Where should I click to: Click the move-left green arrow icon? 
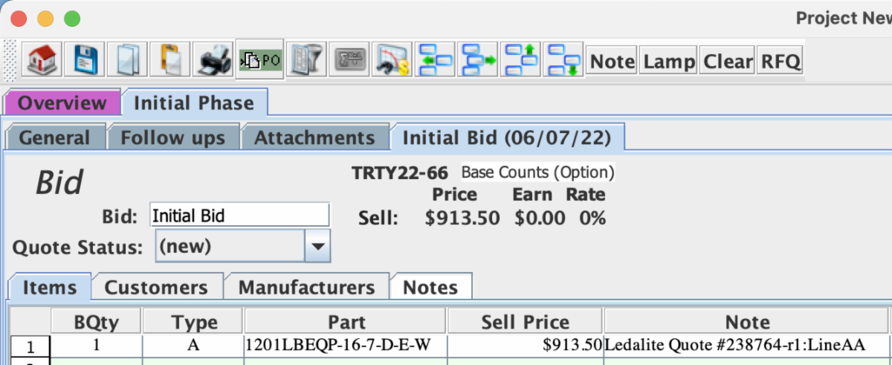tap(436, 59)
